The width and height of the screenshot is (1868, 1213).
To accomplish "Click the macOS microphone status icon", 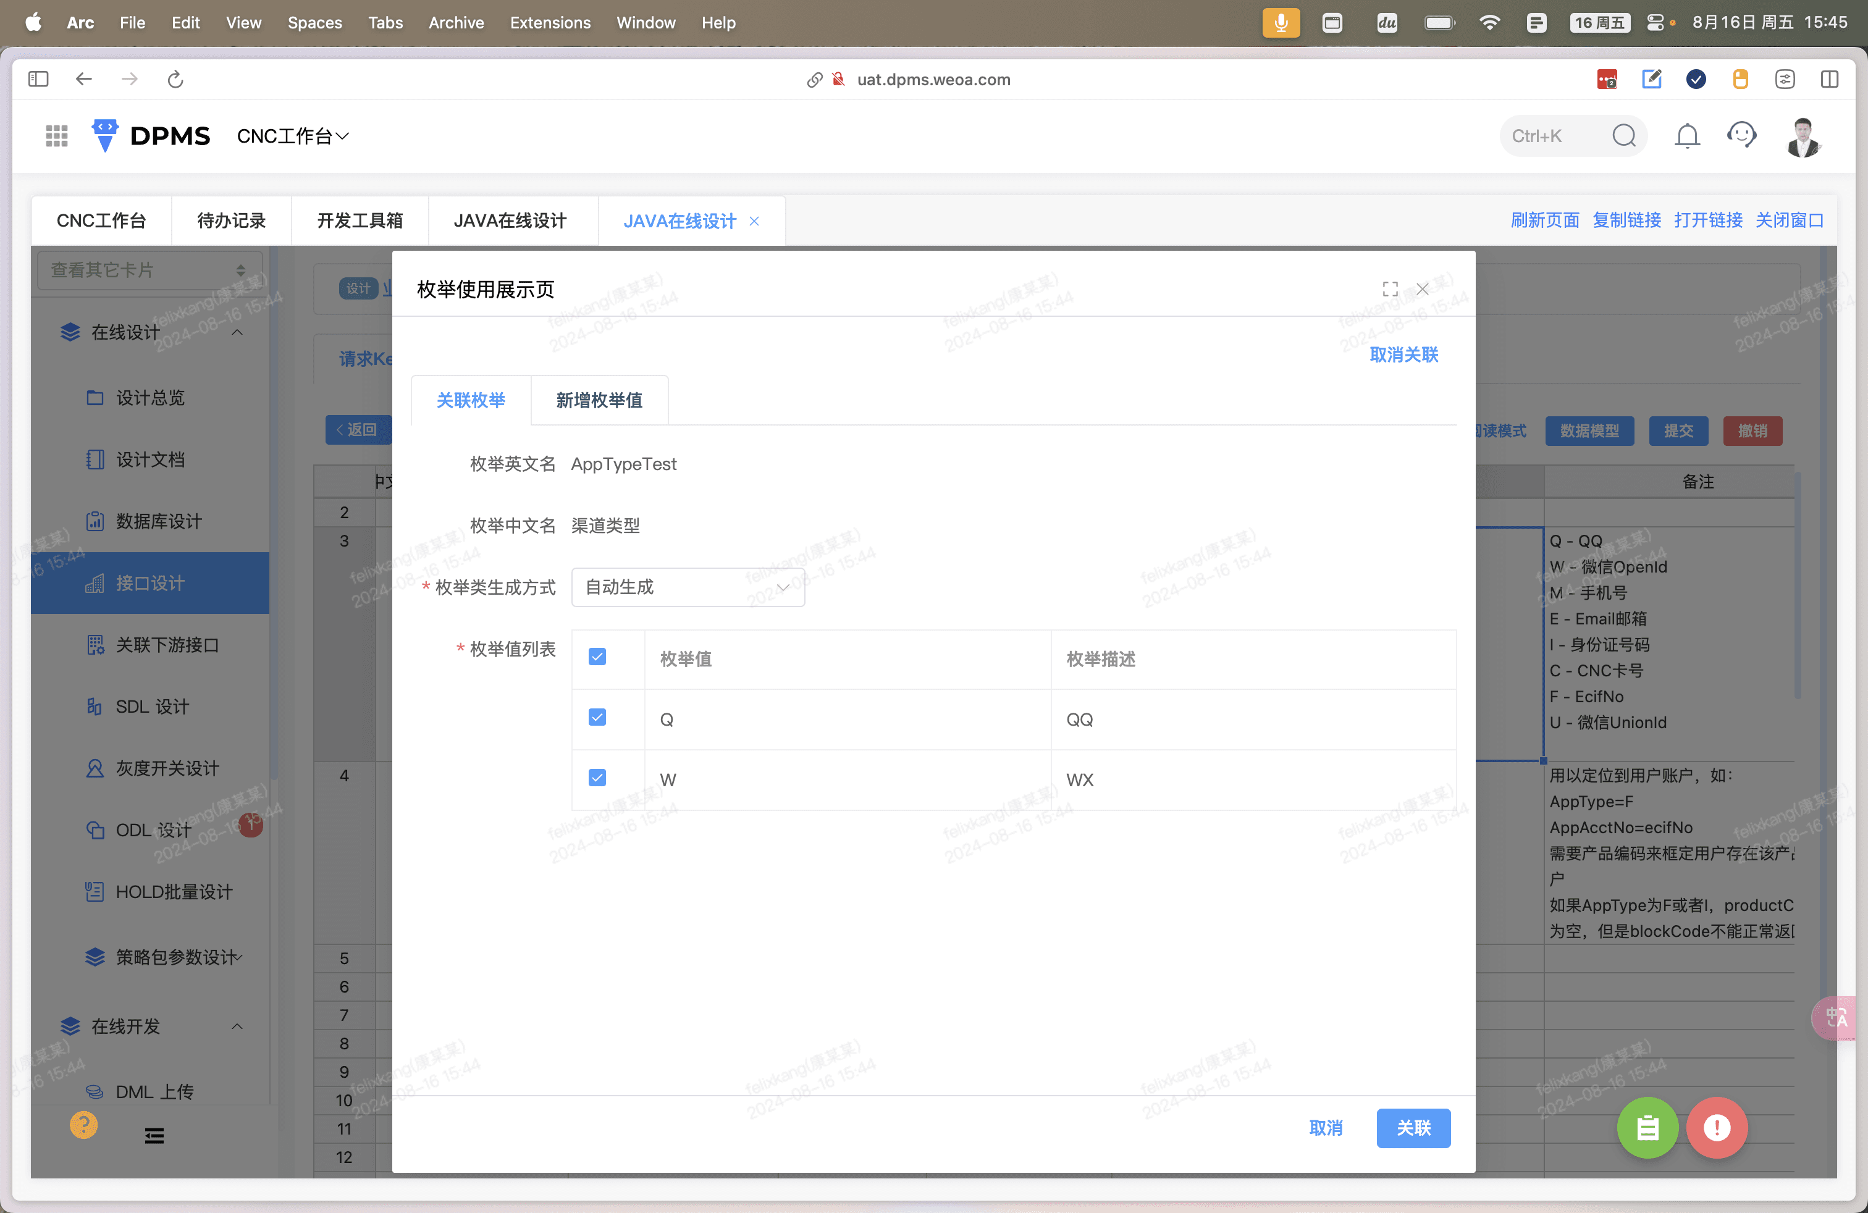I will (x=1281, y=23).
